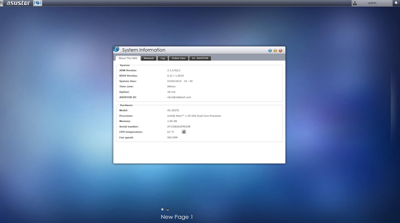The width and height of the screenshot is (400, 223).
Task: Open the Dr. ASUSTOR tab
Action: click(x=200, y=58)
